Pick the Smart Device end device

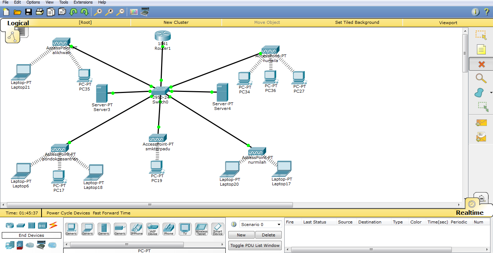click(x=217, y=229)
